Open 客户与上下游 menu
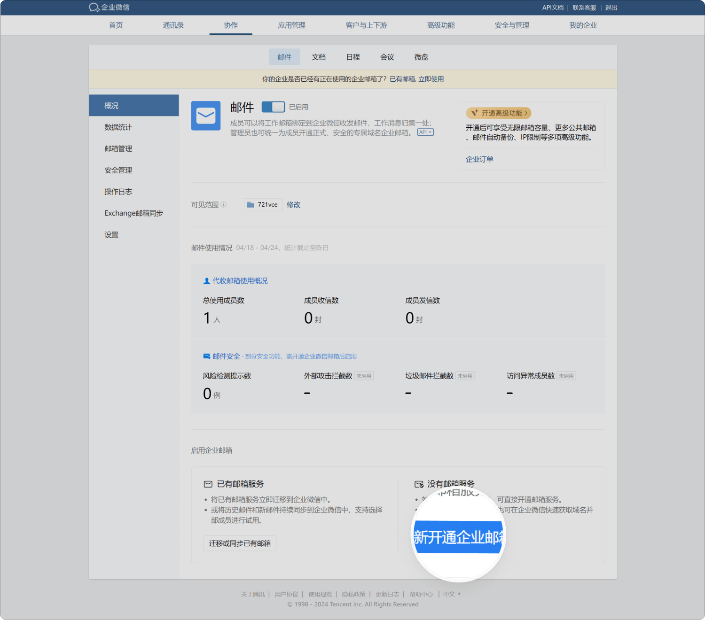This screenshot has height=620, width=705. (366, 25)
